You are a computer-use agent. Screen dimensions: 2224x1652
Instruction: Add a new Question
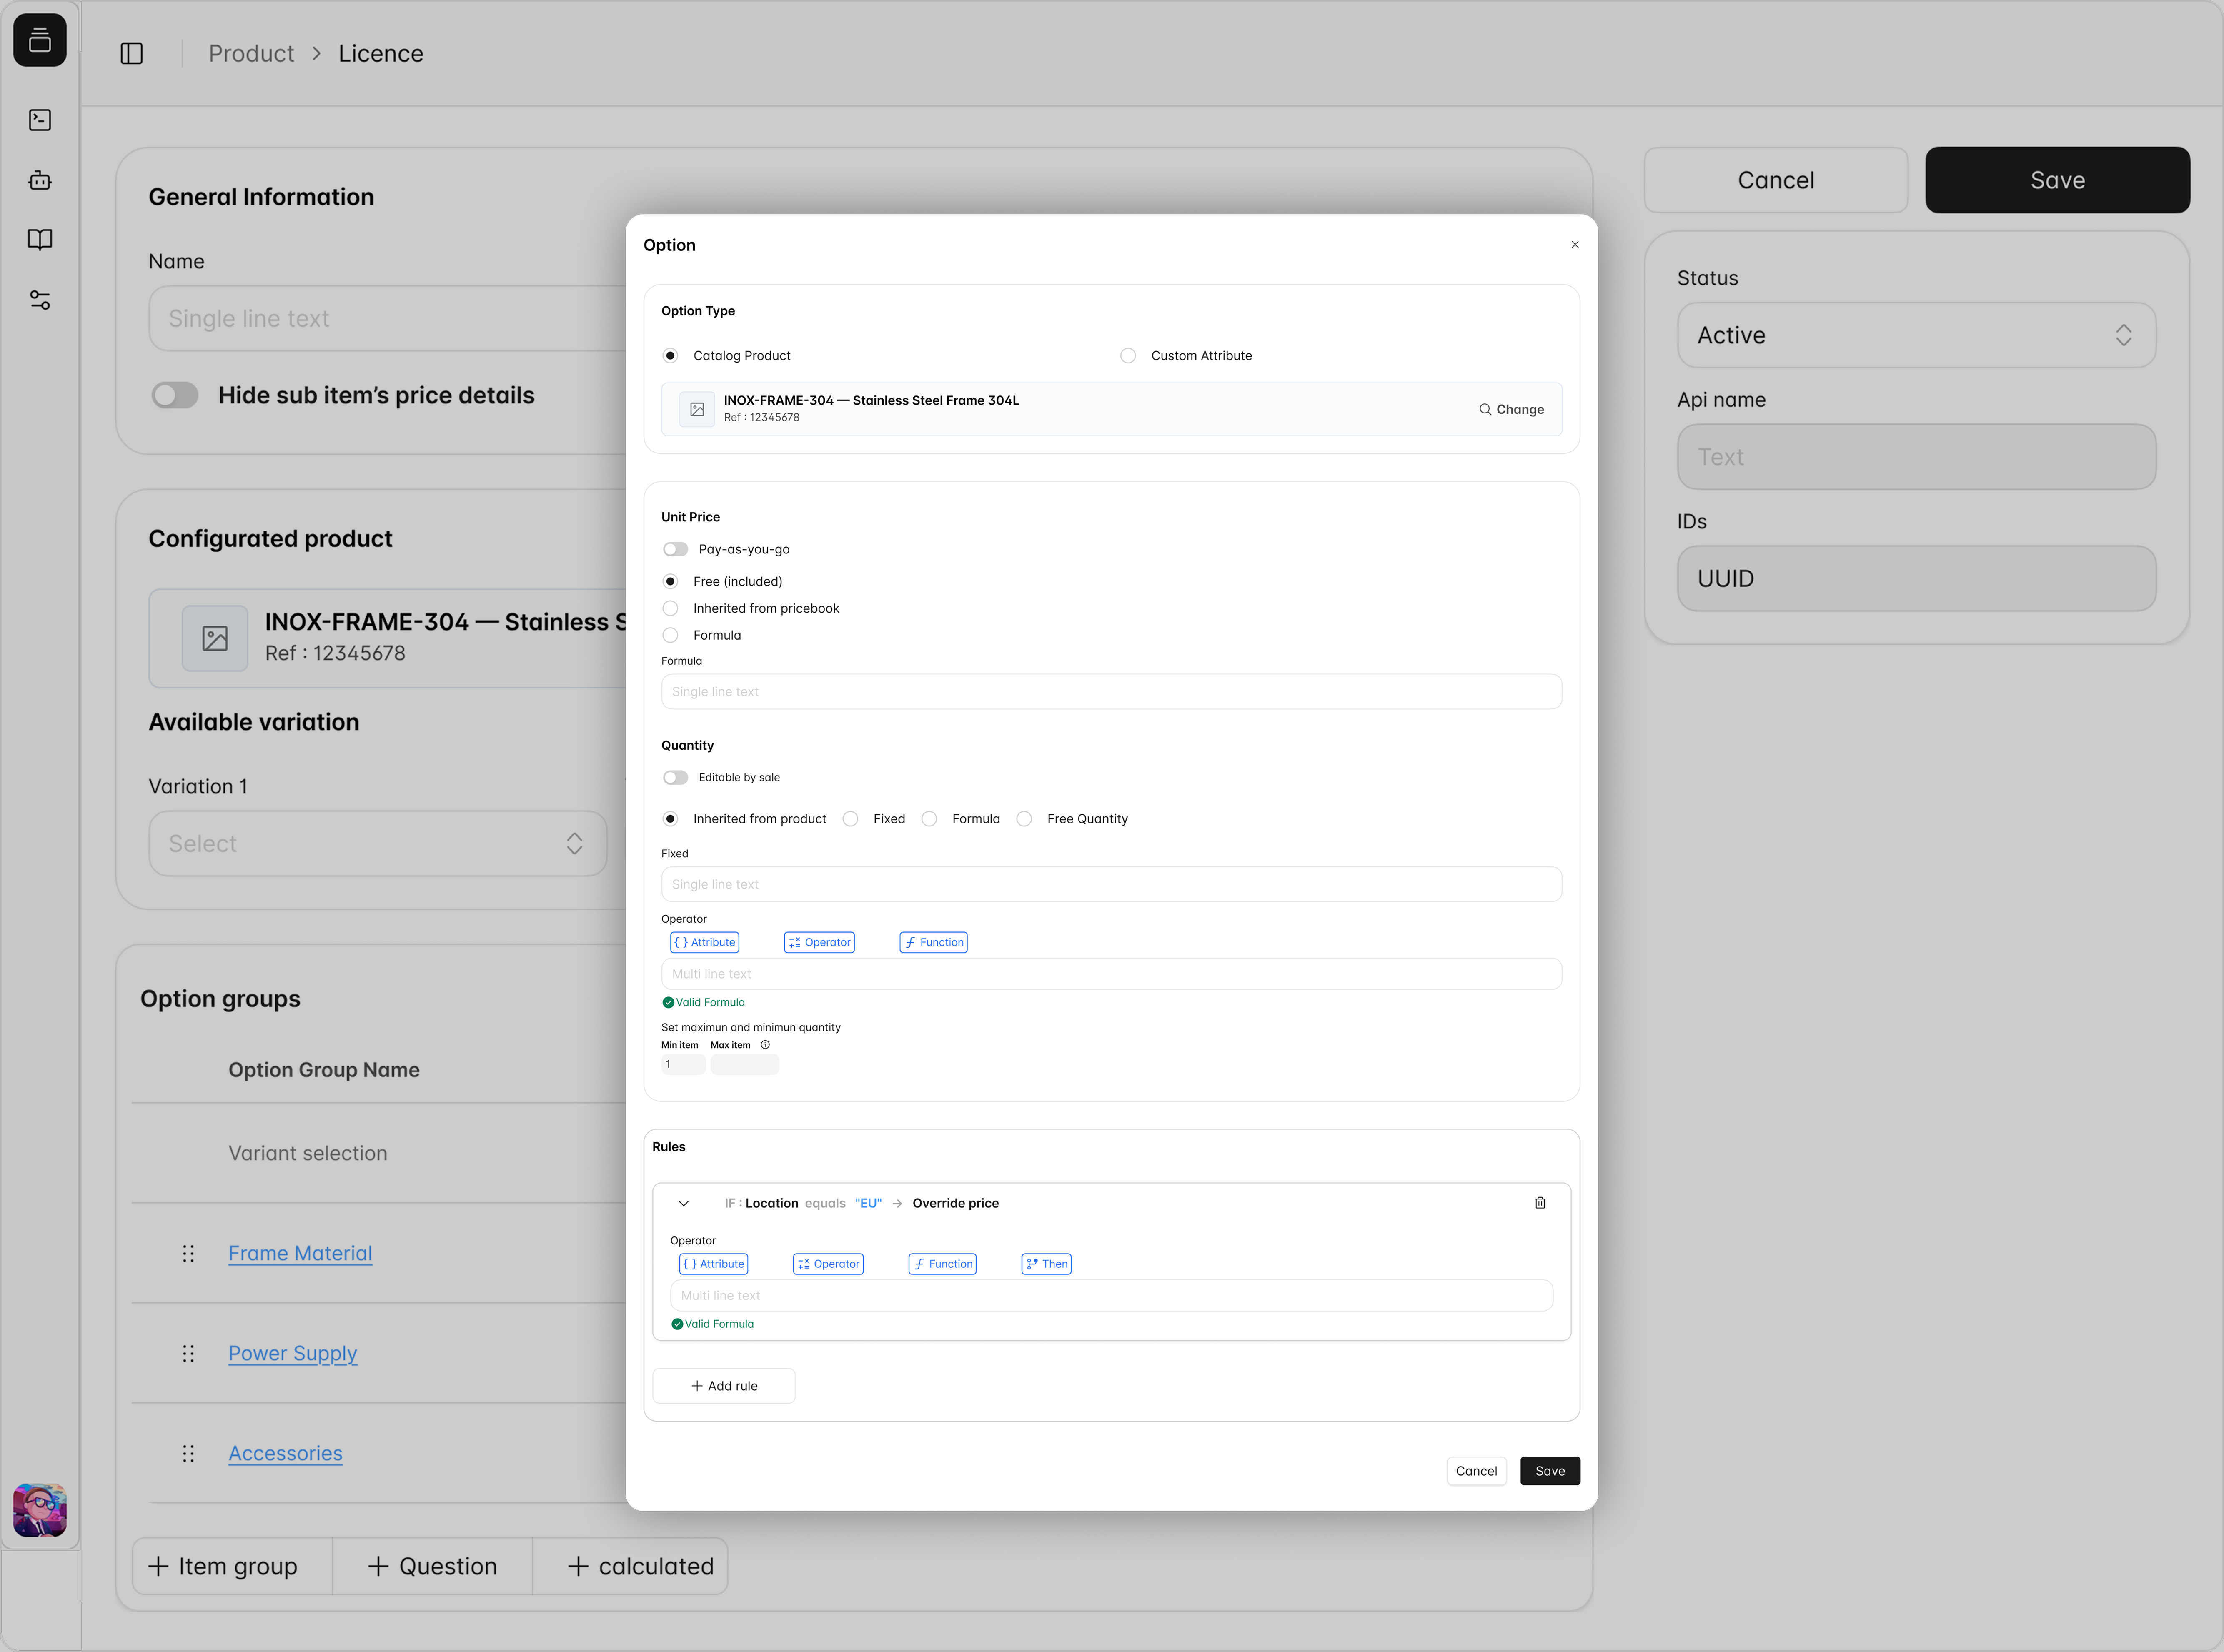click(x=433, y=1566)
